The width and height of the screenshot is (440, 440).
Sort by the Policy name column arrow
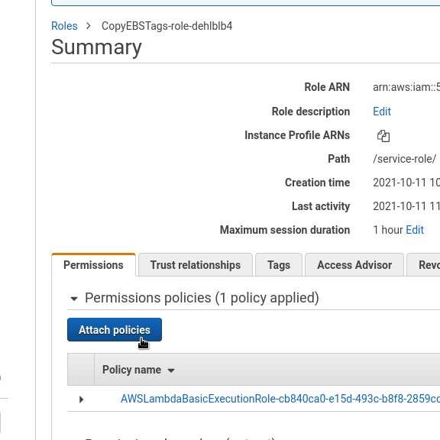(171, 370)
